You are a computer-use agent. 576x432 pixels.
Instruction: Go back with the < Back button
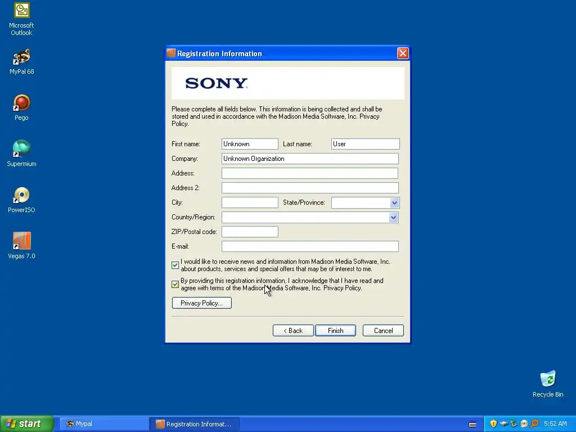[x=293, y=331]
